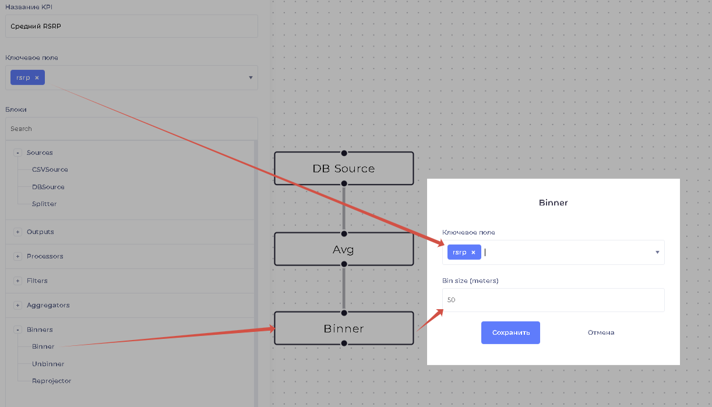Expand the Aggregators group
The image size is (712, 407).
point(17,305)
